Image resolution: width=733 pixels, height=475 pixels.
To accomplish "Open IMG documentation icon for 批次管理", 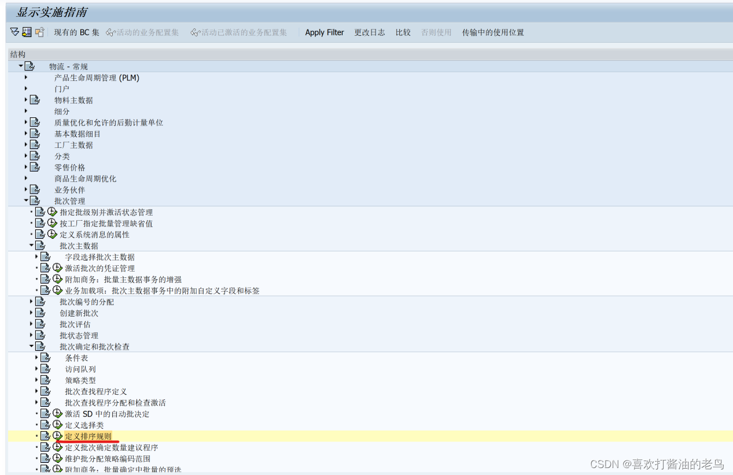I will click(35, 201).
